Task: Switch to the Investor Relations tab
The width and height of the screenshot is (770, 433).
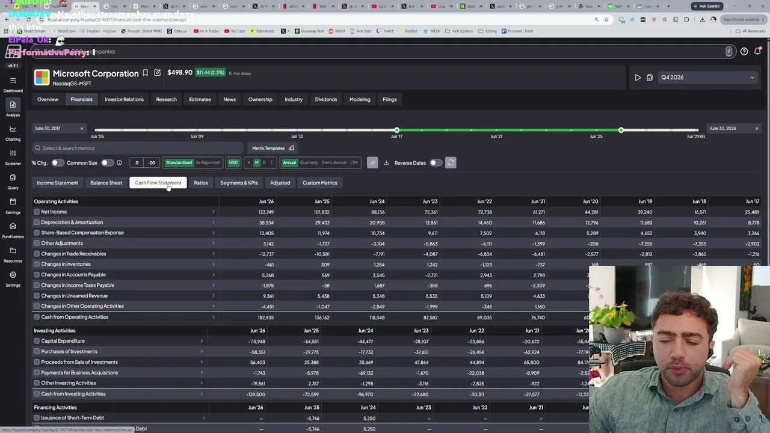Action: point(124,99)
